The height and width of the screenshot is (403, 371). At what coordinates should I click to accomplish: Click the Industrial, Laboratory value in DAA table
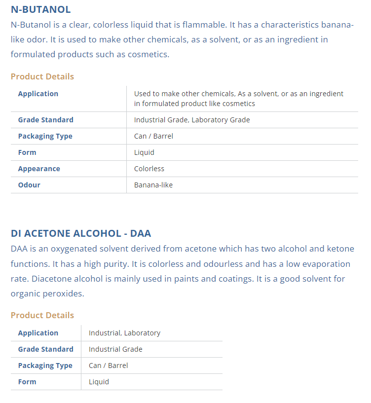[124, 333]
